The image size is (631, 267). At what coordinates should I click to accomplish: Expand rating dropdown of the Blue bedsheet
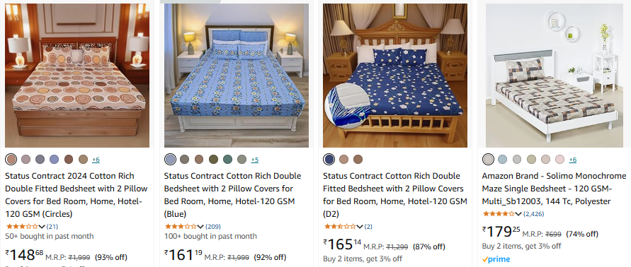point(201,227)
